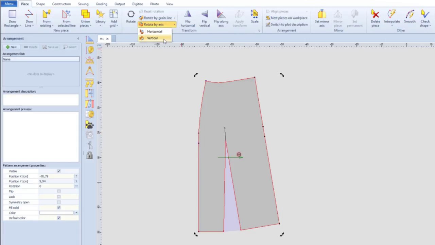Click the Scale tool icon
Viewport: 435px width, 245px height.
coord(254,14)
